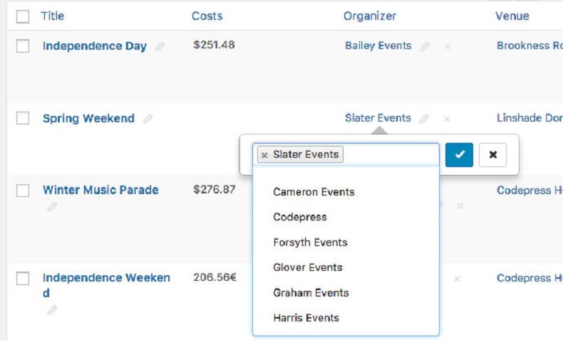Check the Independence Day row checkbox

pyautogui.click(x=23, y=46)
